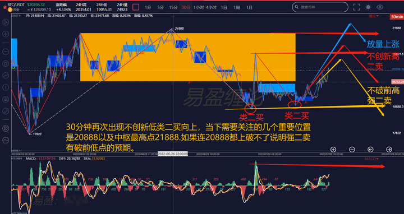Pan chart left with arrow button
The width and height of the screenshot is (404, 214).
click(370, 149)
